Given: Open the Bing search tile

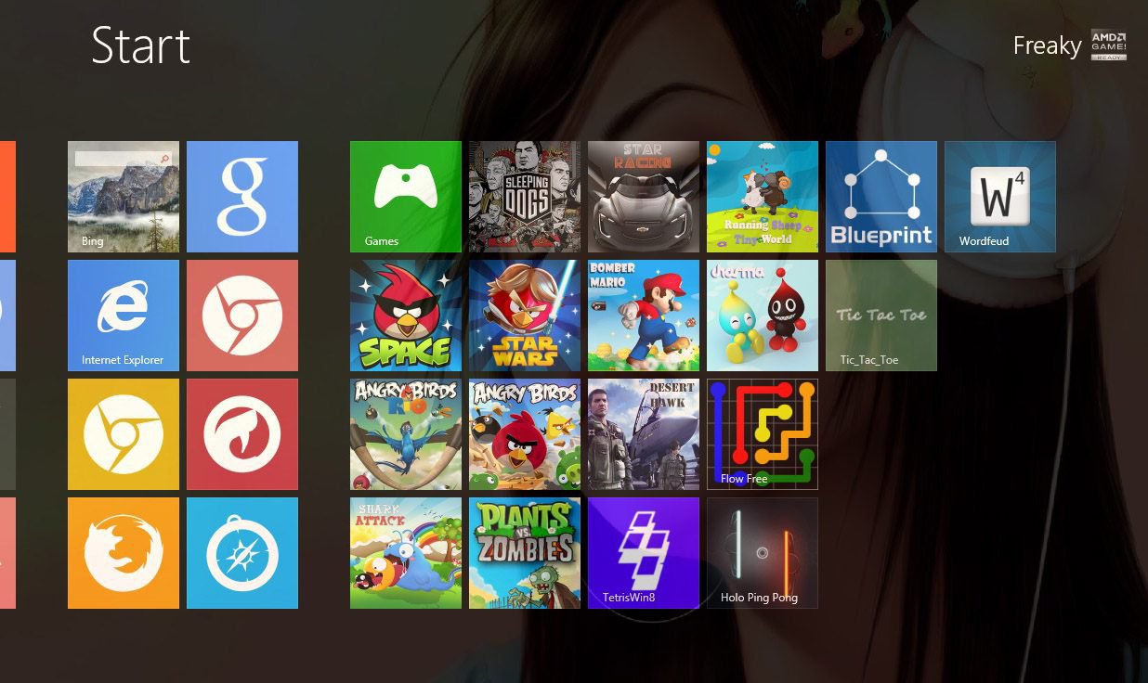Looking at the screenshot, I should pos(124,197).
